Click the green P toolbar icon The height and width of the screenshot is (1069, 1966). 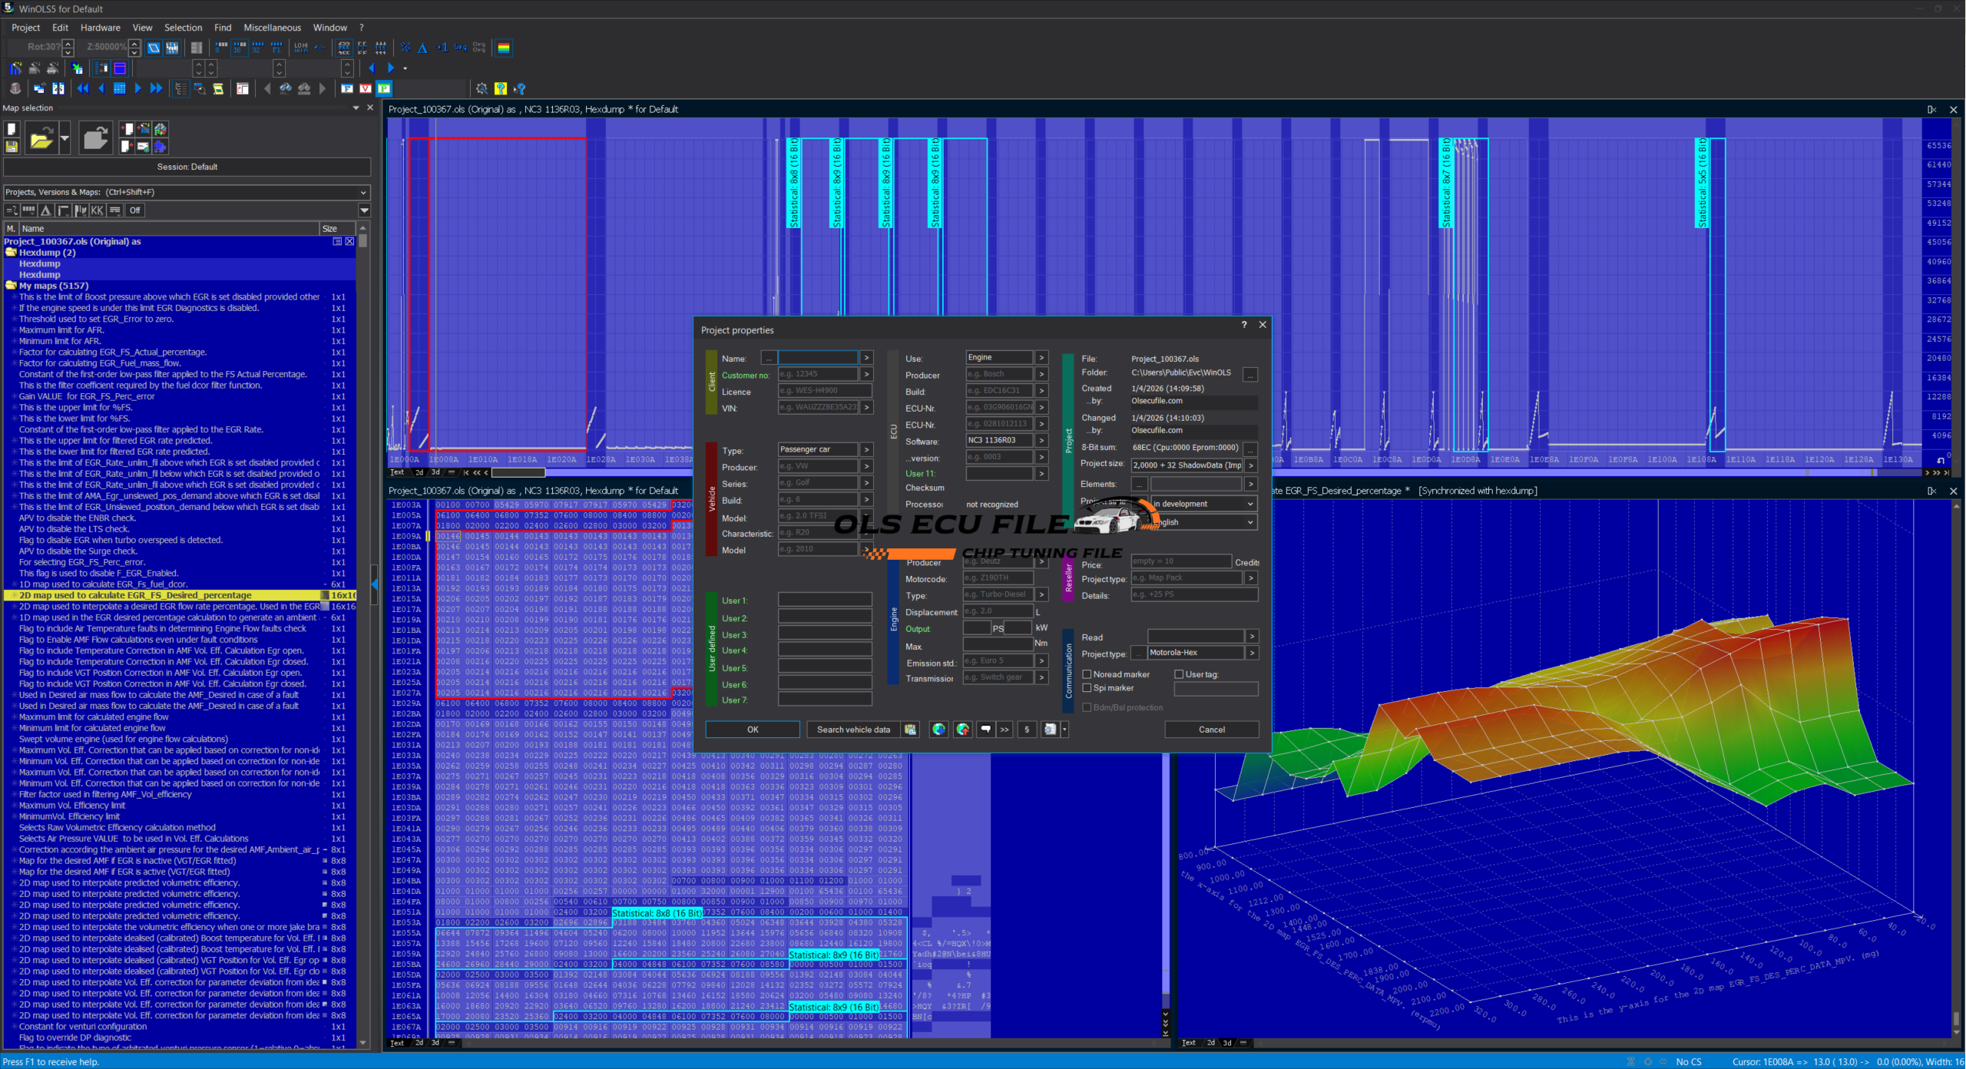click(384, 88)
